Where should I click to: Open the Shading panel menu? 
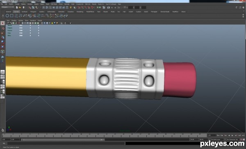[x=14, y=21]
